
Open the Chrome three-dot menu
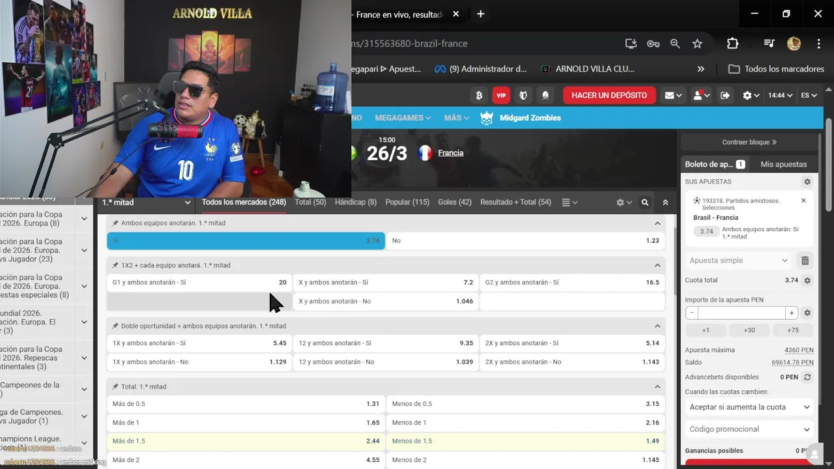[x=818, y=44]
